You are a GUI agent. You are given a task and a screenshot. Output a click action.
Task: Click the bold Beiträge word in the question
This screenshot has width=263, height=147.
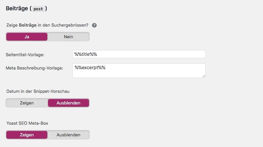28,25
